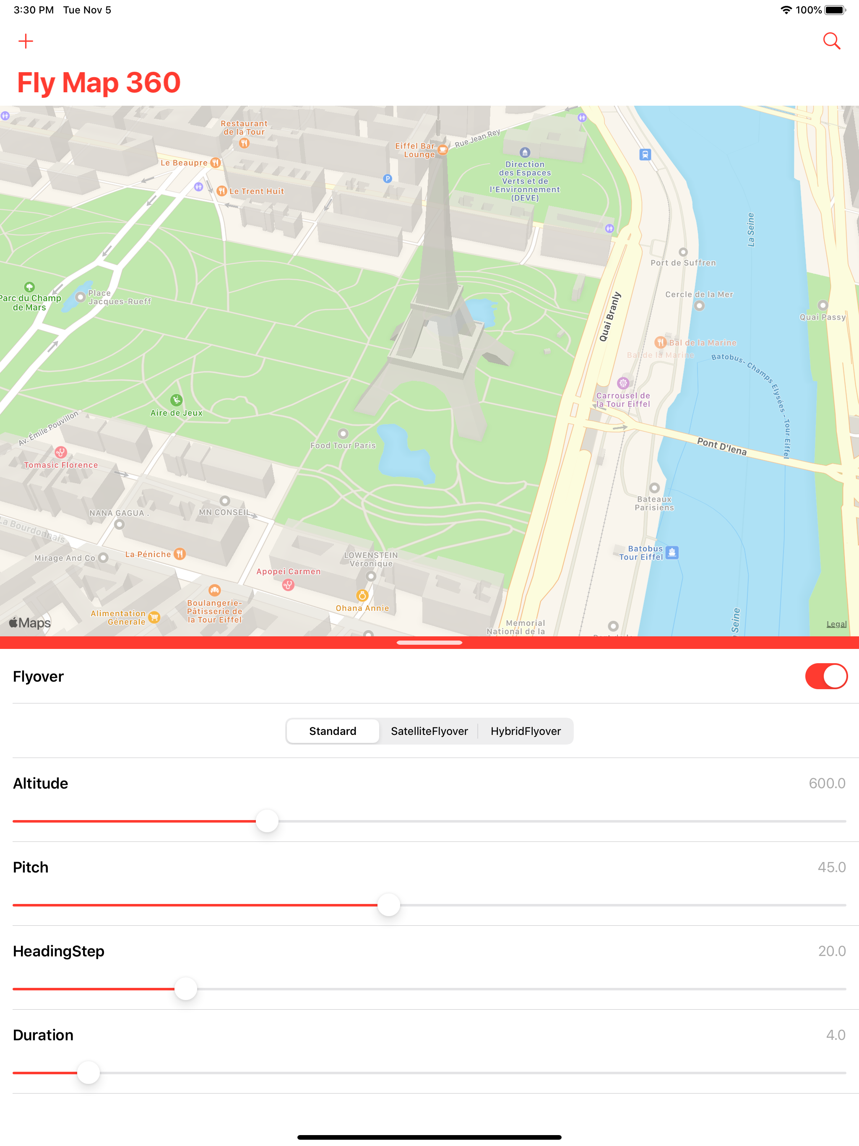Tap the Aire de Jeux playground pin
This screenshot has width=859, height=1146.
pos(177,400)
